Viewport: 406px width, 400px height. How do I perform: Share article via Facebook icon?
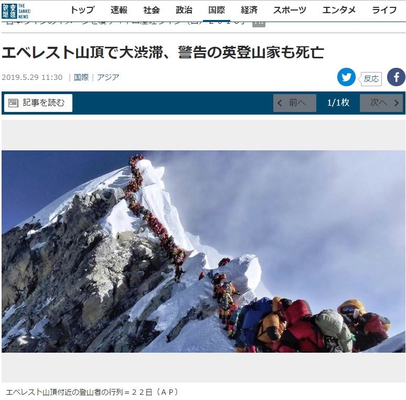point(396,77)
